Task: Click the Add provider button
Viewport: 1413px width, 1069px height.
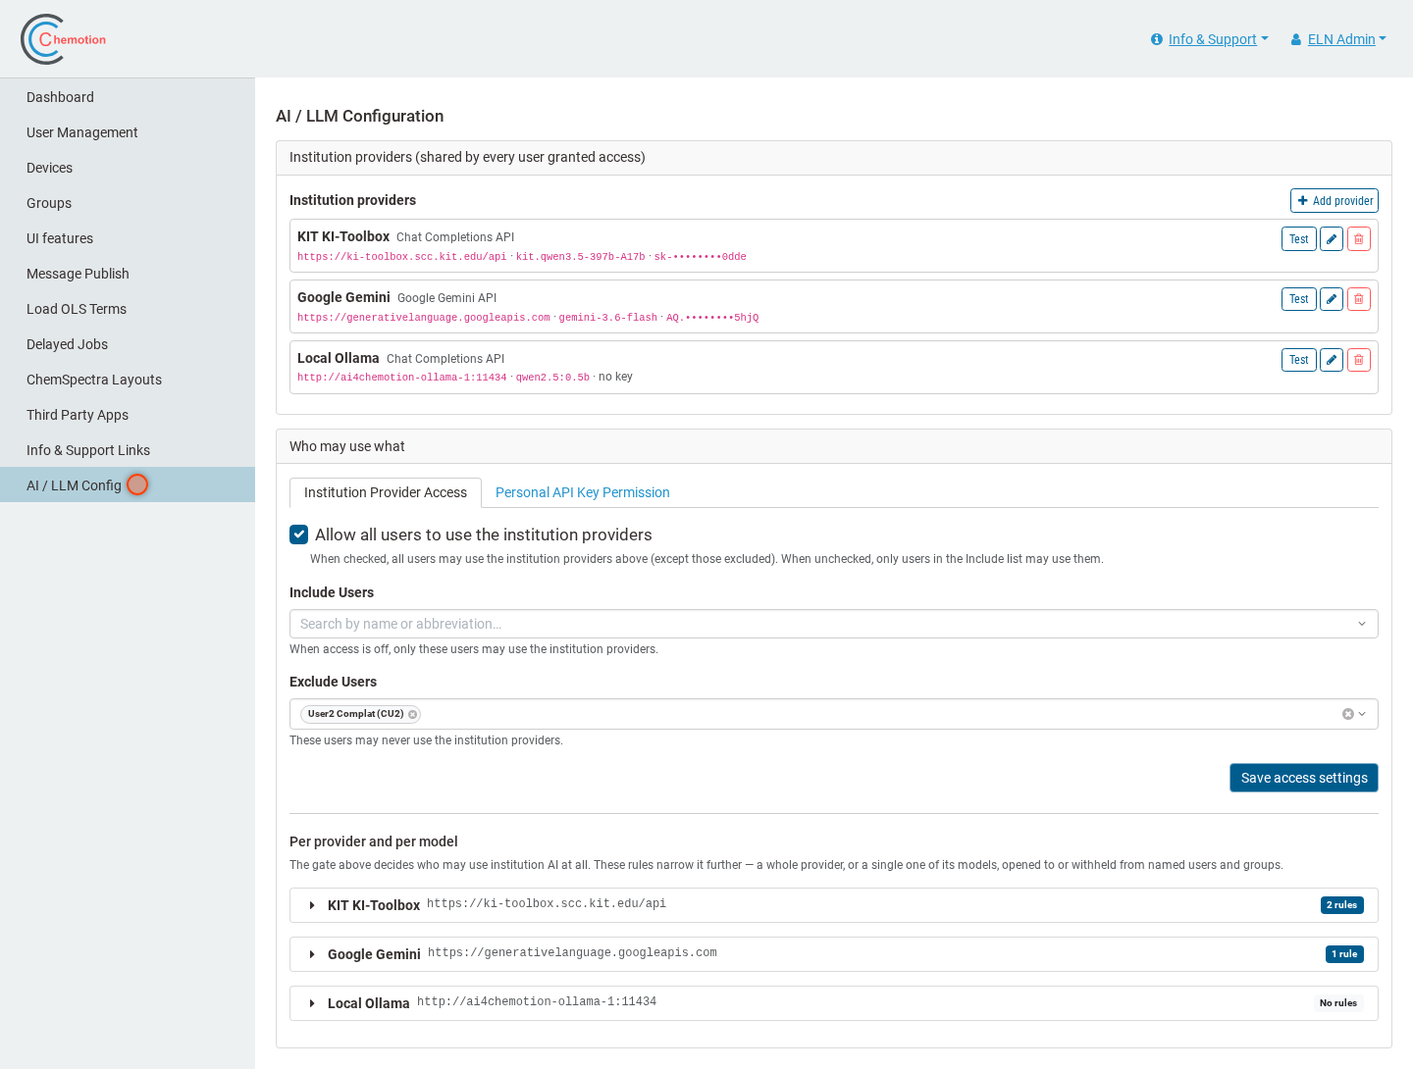Action: click(x=1334, y=200)
